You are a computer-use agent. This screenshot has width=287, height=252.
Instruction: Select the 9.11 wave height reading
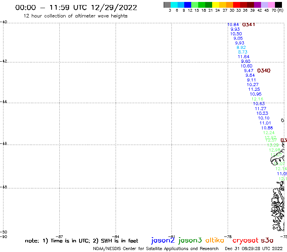pos(251,80)
